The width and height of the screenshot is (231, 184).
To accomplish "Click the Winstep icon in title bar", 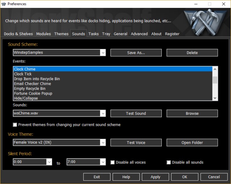I will coord(4,4).
